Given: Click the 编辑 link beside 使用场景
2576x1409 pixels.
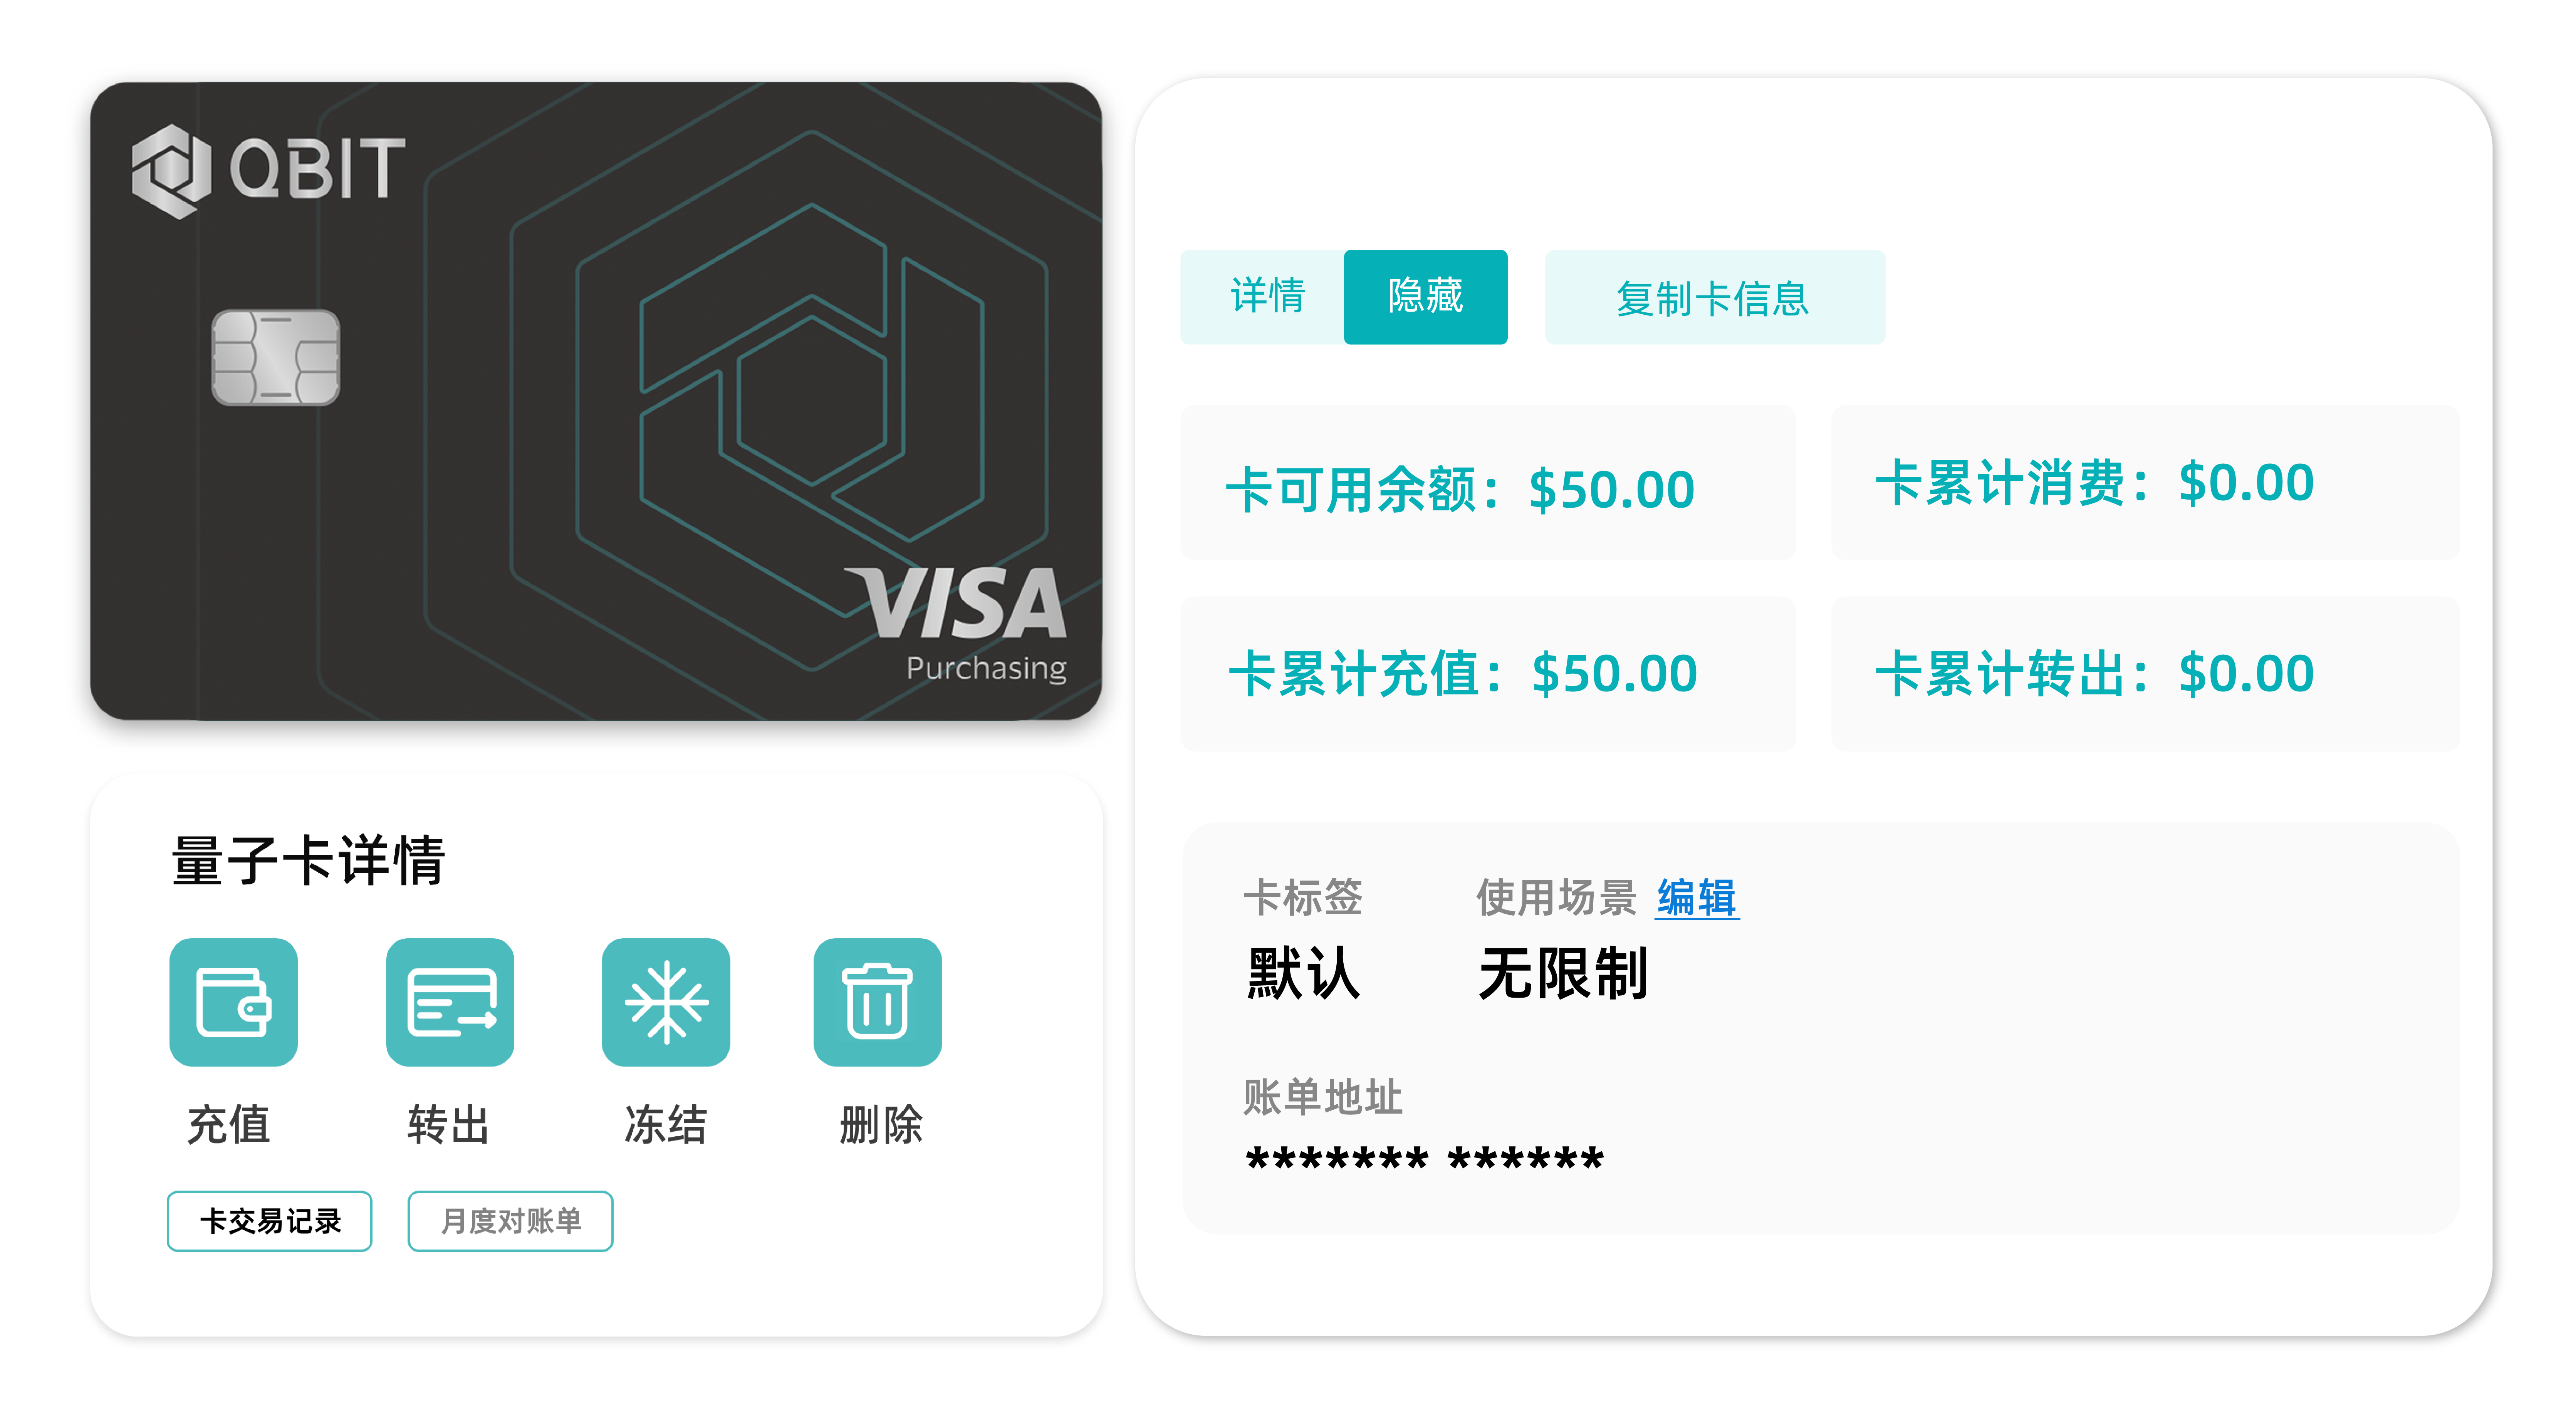Looking at the screenshot, I should coord(1696,897).
